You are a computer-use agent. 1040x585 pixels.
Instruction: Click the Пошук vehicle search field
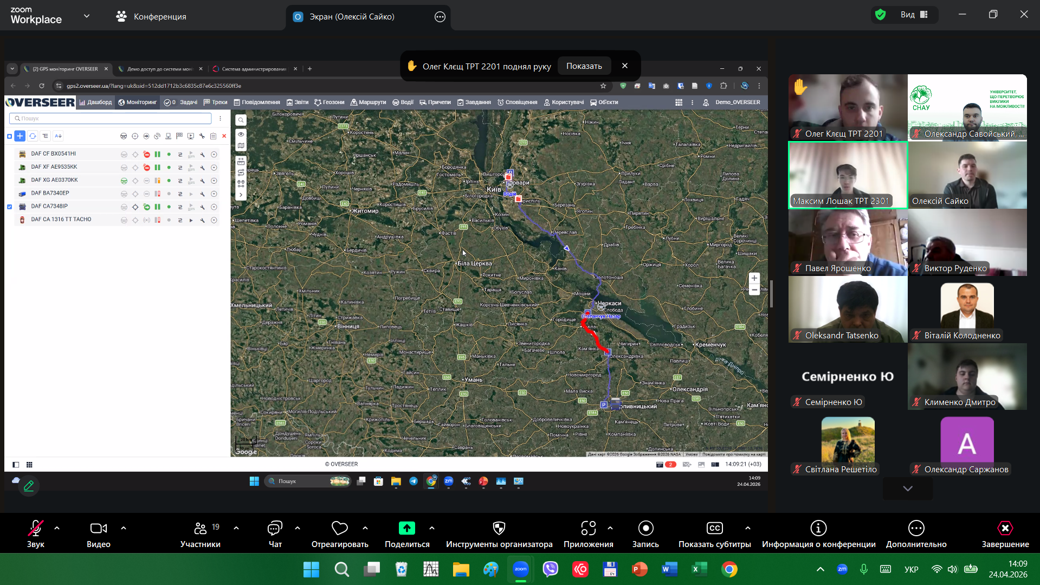[x=111, y=118]
